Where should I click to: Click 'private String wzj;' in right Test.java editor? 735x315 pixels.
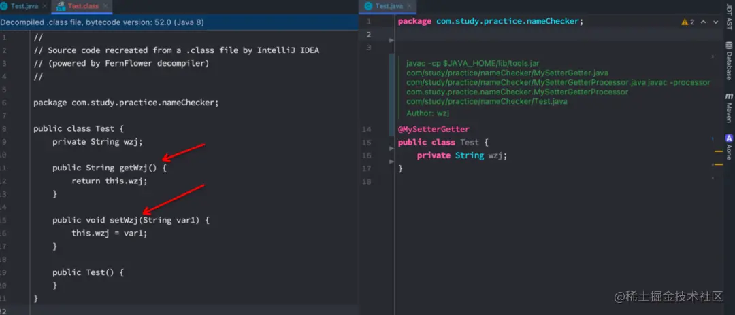[x=462, y=155]
